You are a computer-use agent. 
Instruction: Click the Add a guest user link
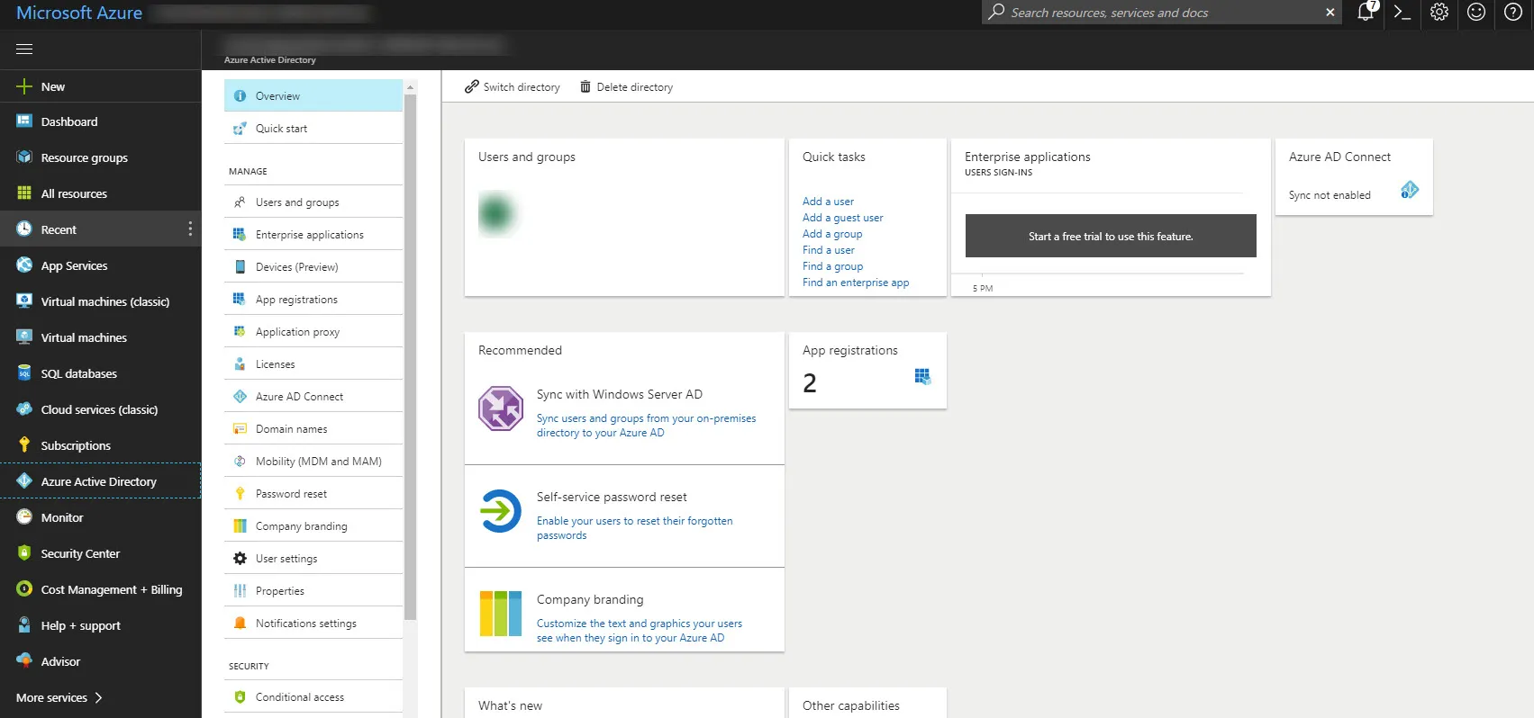[x=842, y=218]
